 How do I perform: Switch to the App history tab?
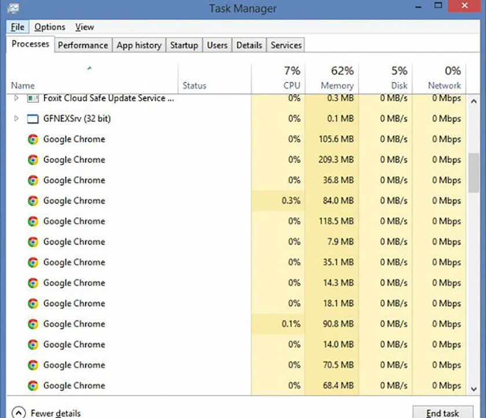(139, 45)
